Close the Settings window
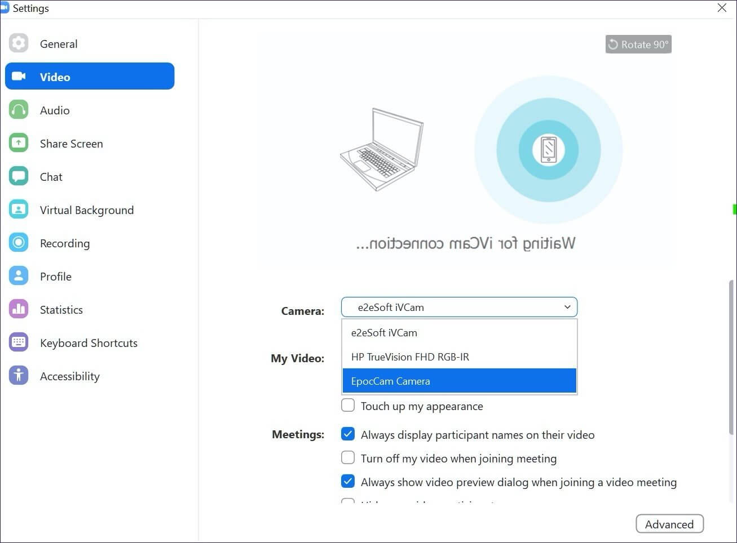Image resolution: width=737 pixels, height=543 pixels. click(722, 8)
